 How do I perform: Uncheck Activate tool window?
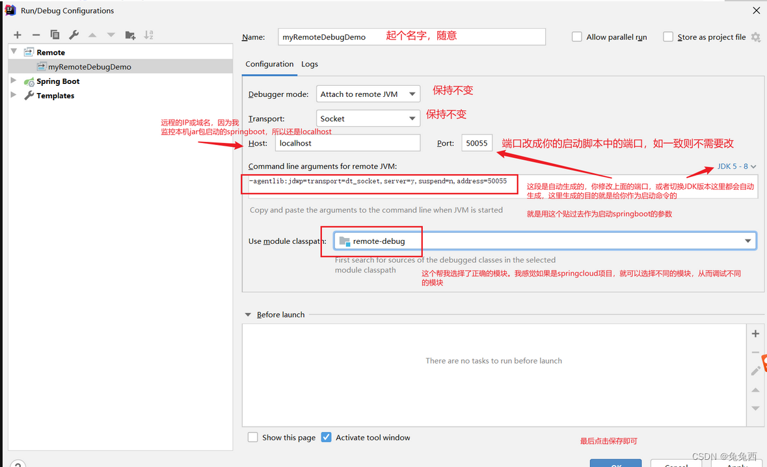coord(327,437)
